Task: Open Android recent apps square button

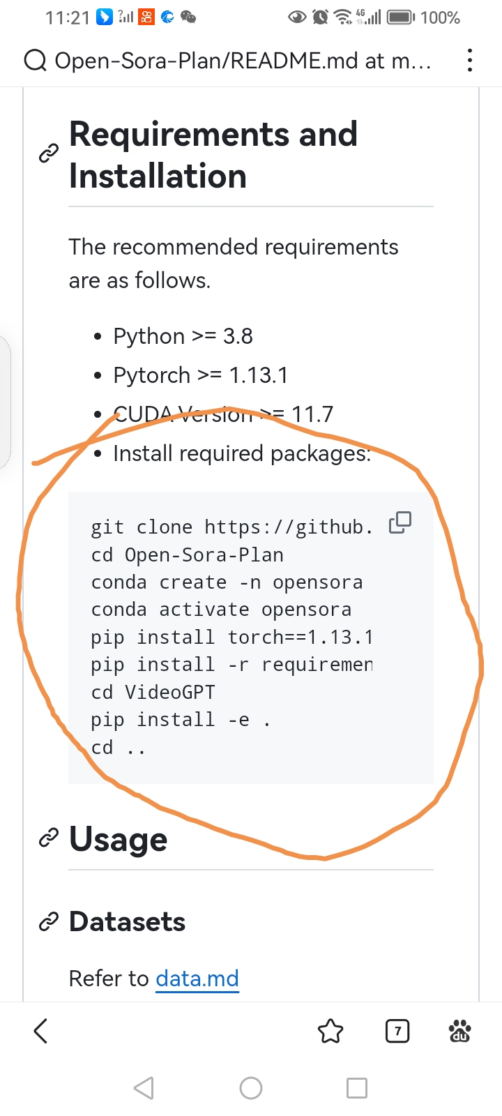Action: [357, 1088]
